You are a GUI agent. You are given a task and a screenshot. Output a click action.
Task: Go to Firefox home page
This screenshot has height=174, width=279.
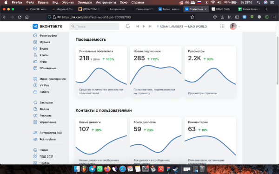pyautogui.click(x=27, y=17)
